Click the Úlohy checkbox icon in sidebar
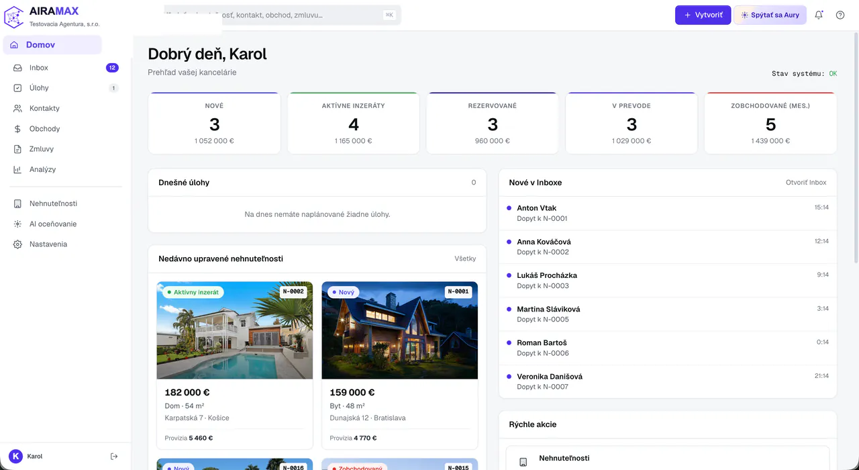 (17, 88)
